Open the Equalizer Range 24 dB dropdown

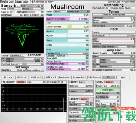pos(62,82)
